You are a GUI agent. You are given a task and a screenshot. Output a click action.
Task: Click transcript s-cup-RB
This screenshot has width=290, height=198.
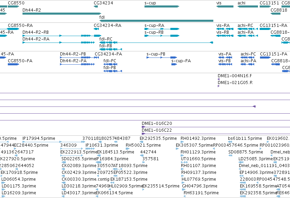click(154, 32)
